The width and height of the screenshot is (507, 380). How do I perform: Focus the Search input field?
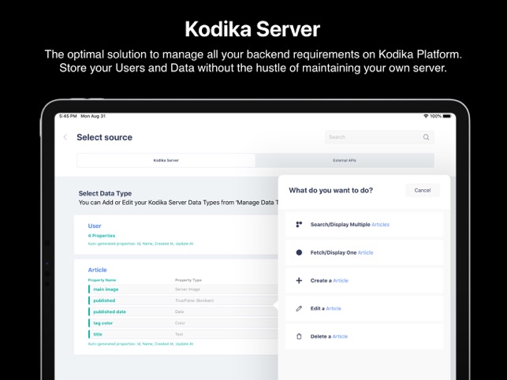pos(379,137)
